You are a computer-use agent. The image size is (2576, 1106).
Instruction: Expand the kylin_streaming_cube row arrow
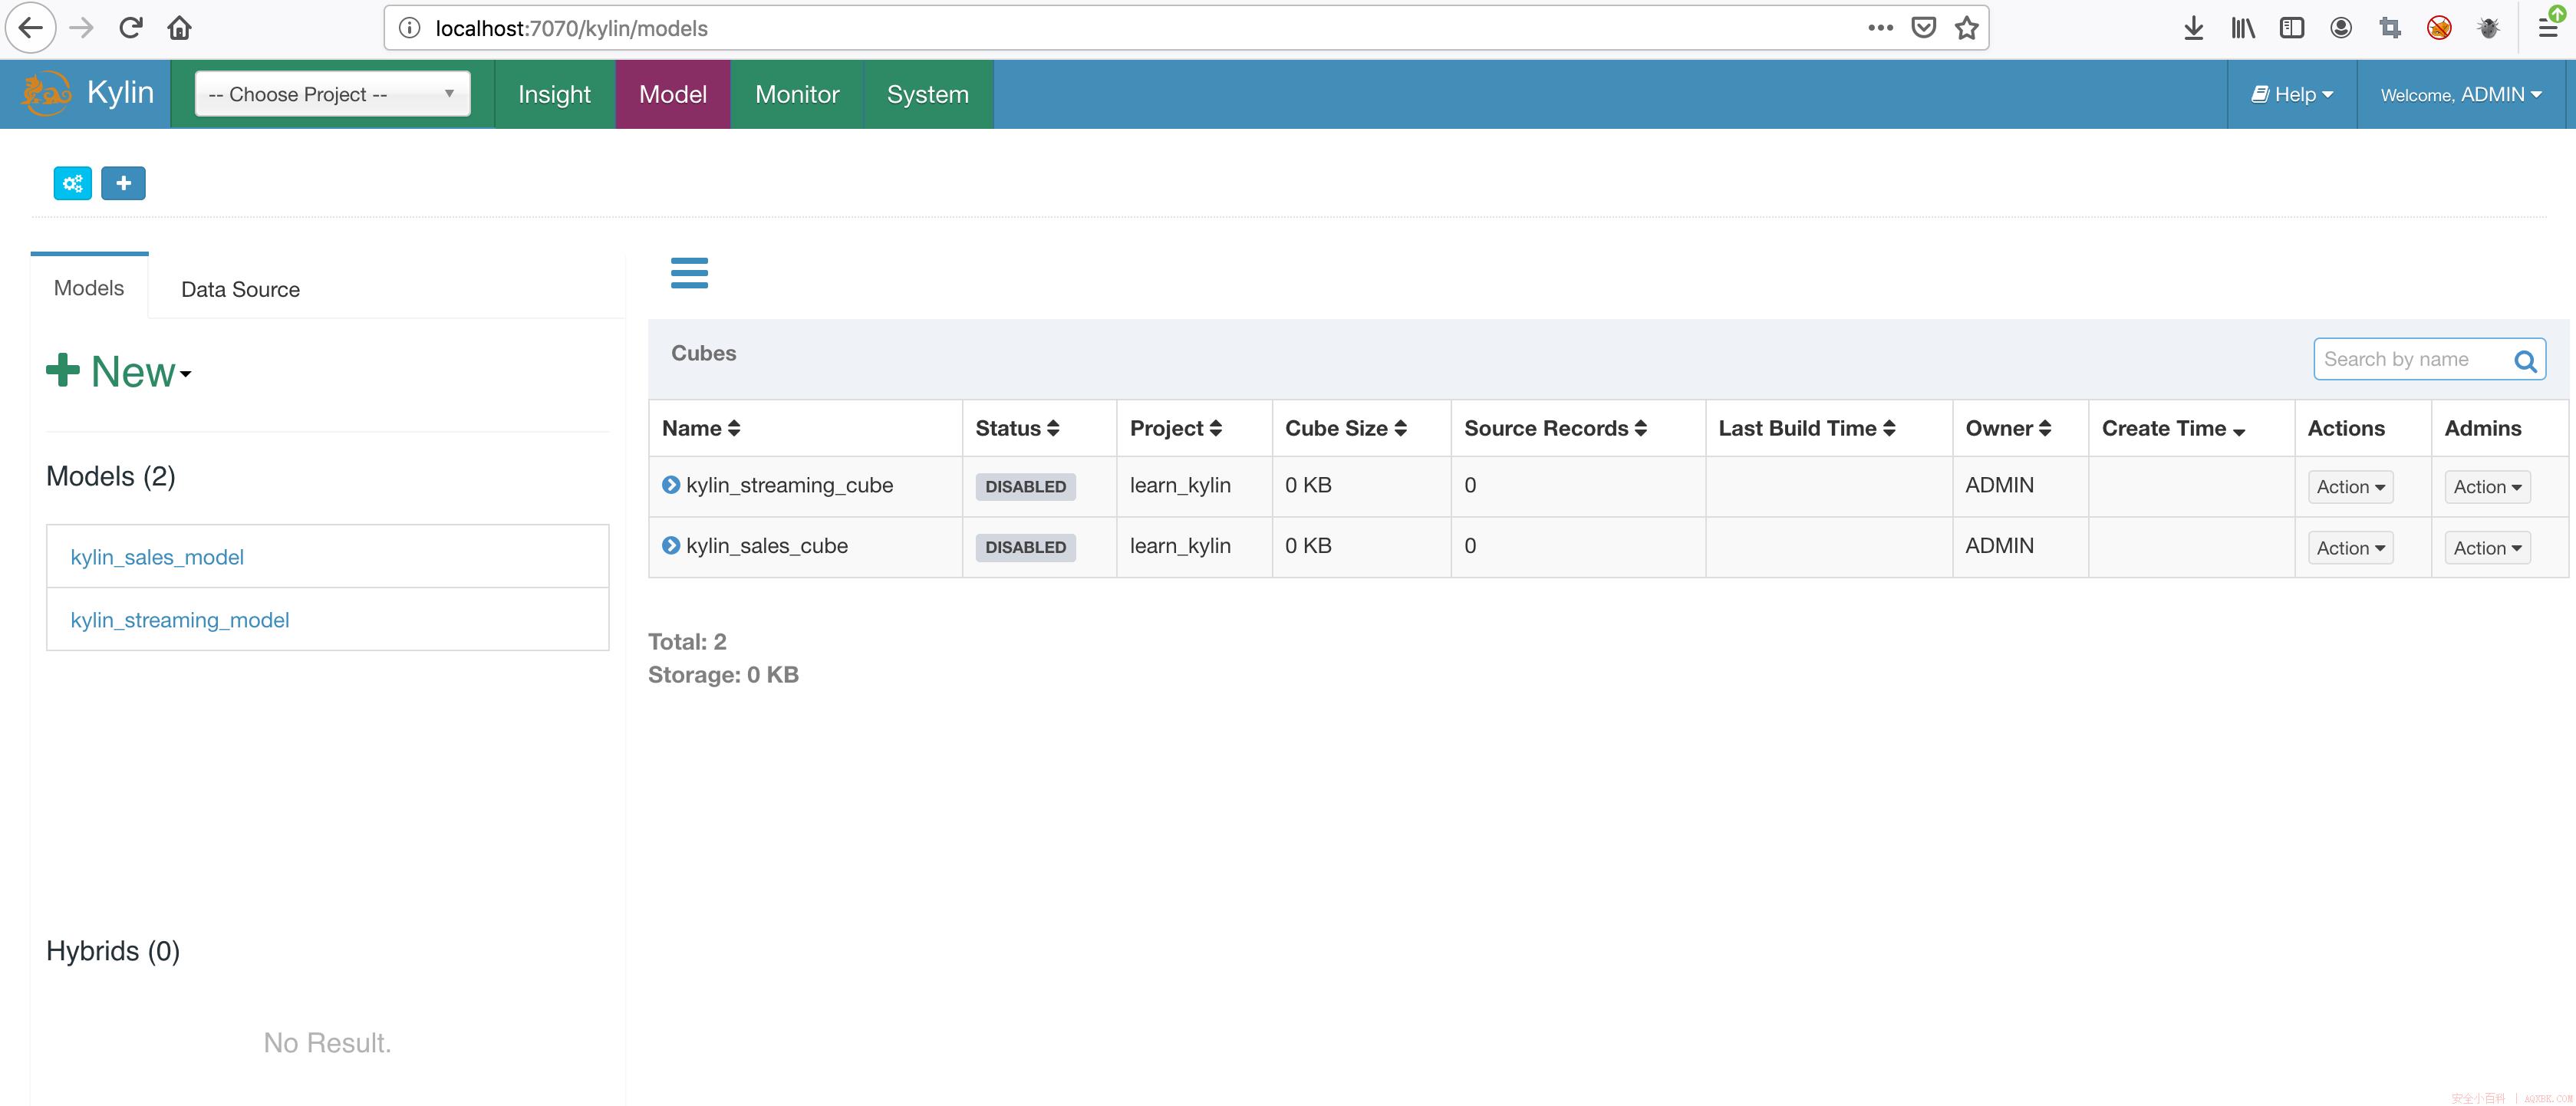tap(671, 485)
